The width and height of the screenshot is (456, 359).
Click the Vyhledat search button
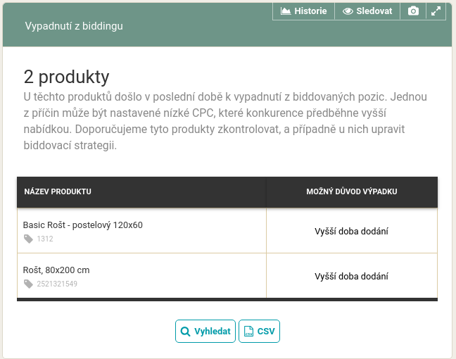point(205,331)
